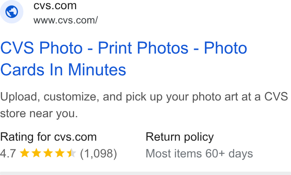Click the 'Return policy' heading
Screen dimensions: 291x175
pos(180,137)
